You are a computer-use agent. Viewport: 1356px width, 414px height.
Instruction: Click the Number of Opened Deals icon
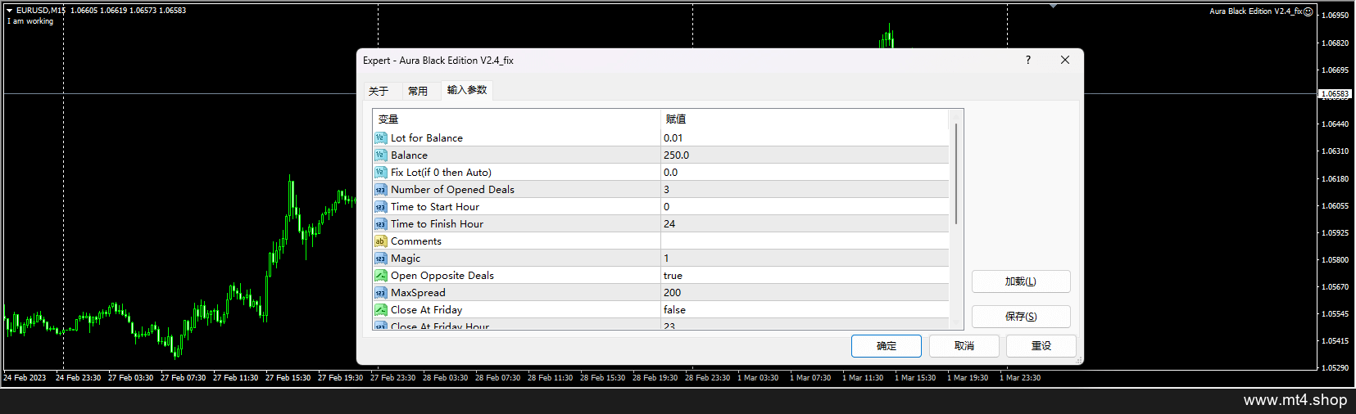(380, 190)
